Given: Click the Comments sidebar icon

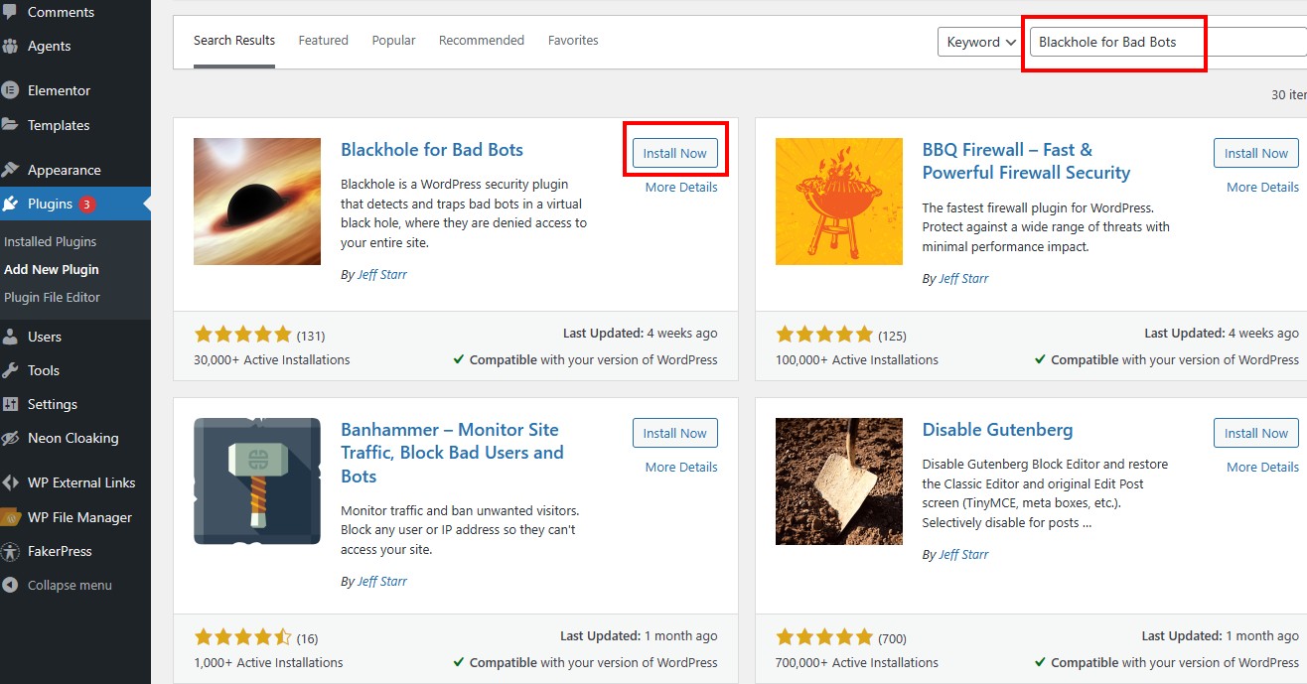Looking at the screenshot, I should tap(9, 13).
